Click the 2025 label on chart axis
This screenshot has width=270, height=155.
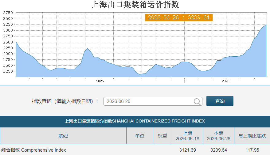click(x=100, y=81)
